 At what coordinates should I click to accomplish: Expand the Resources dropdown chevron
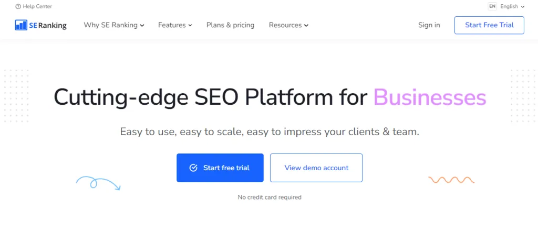(306, 25)
